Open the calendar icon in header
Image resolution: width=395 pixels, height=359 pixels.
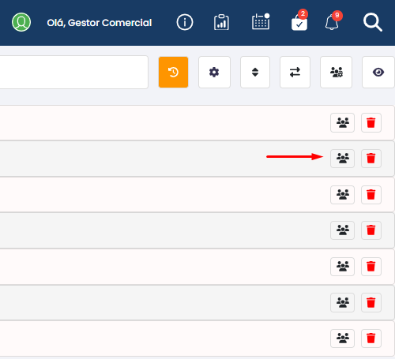(261, 21)
